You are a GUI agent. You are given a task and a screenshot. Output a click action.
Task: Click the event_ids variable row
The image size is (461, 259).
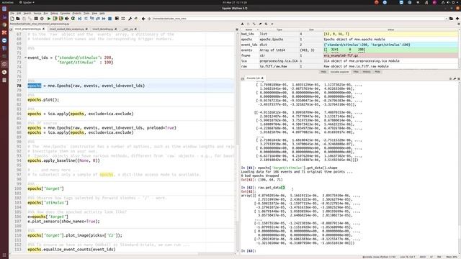pyautogui.click(x=349, y=45)
